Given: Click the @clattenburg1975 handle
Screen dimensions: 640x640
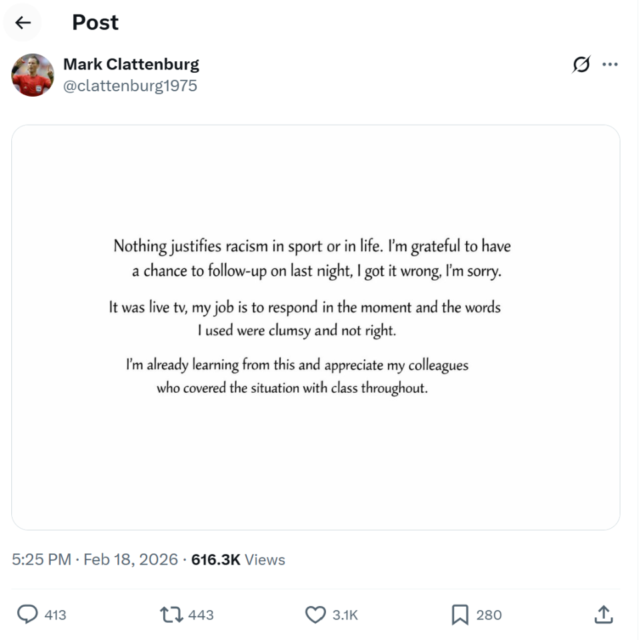Looking at the screenshot, I should point(130,86).
